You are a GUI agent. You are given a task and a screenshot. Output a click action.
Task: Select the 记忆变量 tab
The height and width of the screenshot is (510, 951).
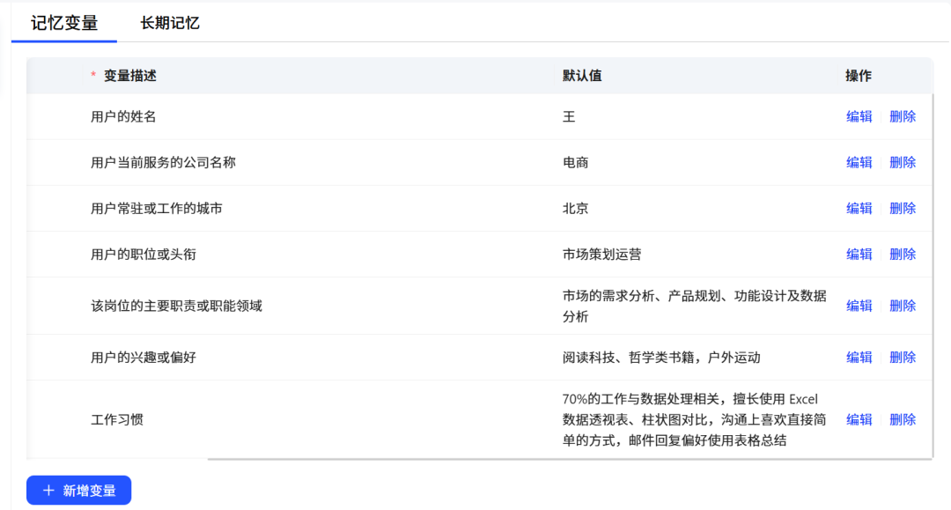point(64,23)
